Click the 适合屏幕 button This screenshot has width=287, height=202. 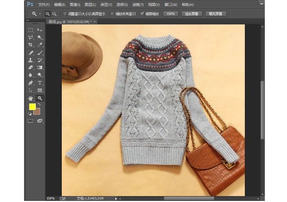192,14
